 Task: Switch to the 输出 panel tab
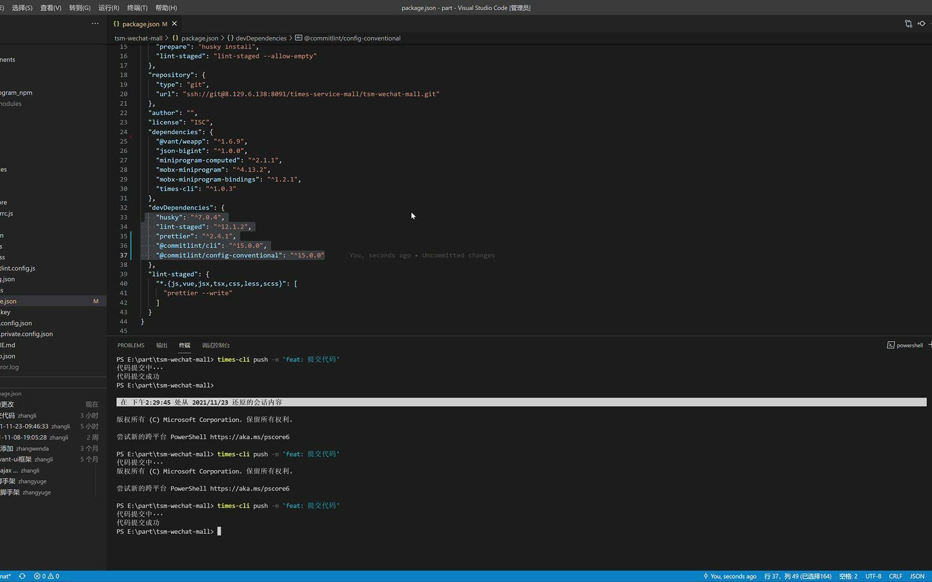162,345
